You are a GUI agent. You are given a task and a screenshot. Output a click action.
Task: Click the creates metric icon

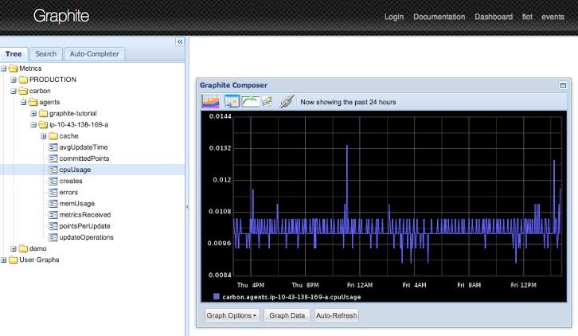click(53, 181)
